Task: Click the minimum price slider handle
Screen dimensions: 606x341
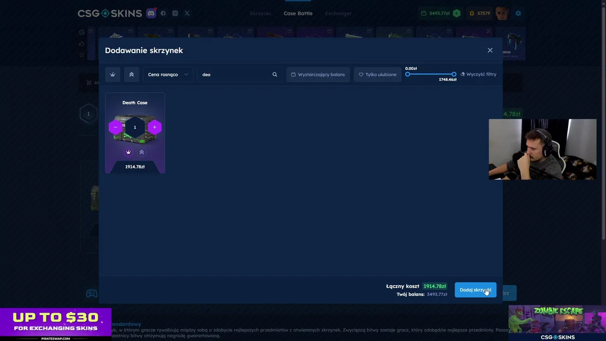Action: pos(408,74)
